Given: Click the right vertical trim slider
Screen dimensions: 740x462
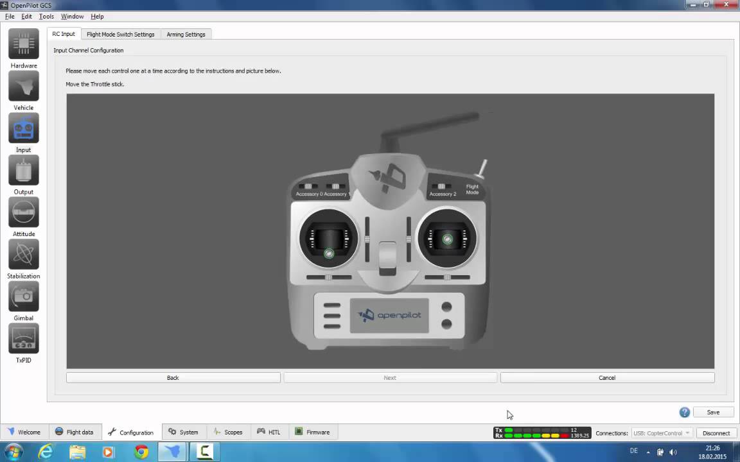Looking at the screenshot, I should 409,239.
